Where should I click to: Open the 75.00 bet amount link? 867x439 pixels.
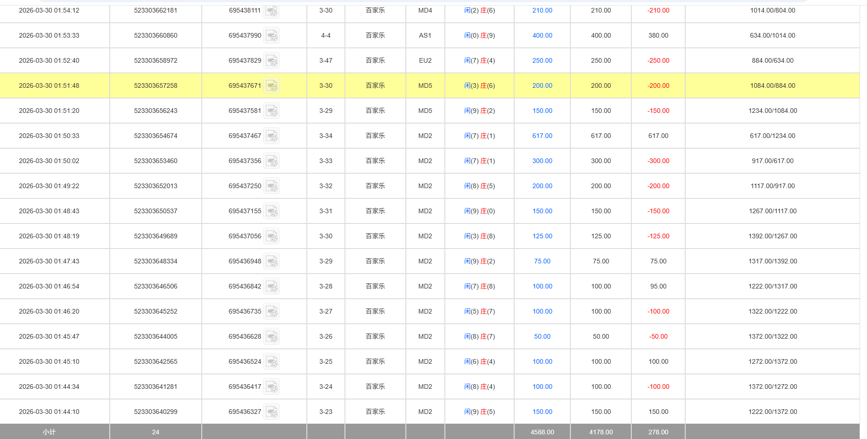tap(542, 261)
